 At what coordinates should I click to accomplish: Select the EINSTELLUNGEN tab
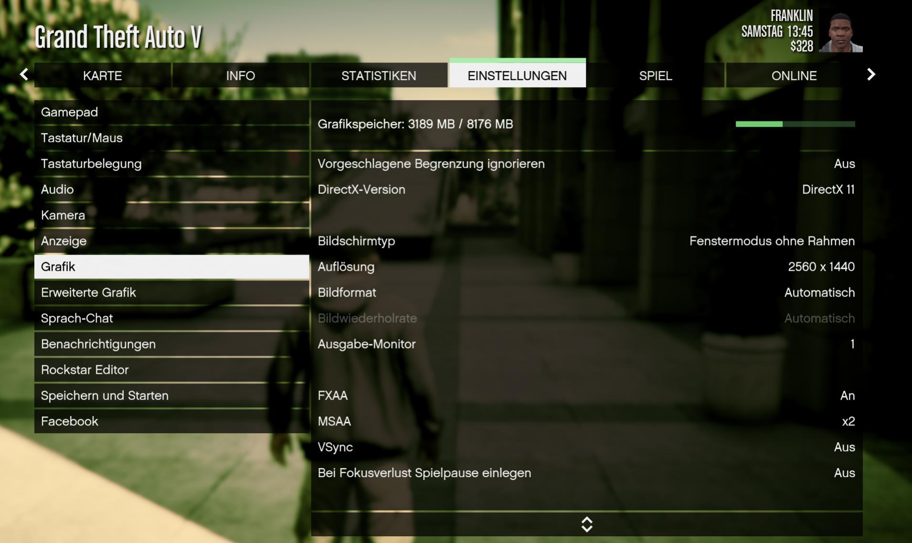[517, 75]
